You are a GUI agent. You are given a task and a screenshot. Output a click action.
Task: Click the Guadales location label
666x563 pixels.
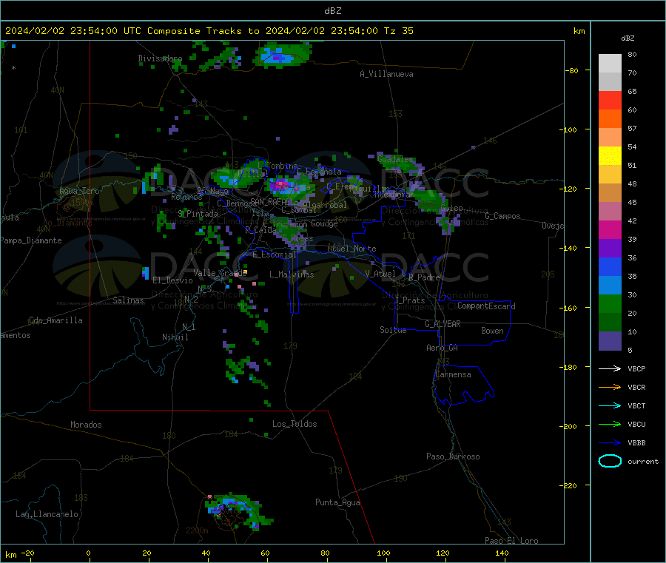click(395, 159)
